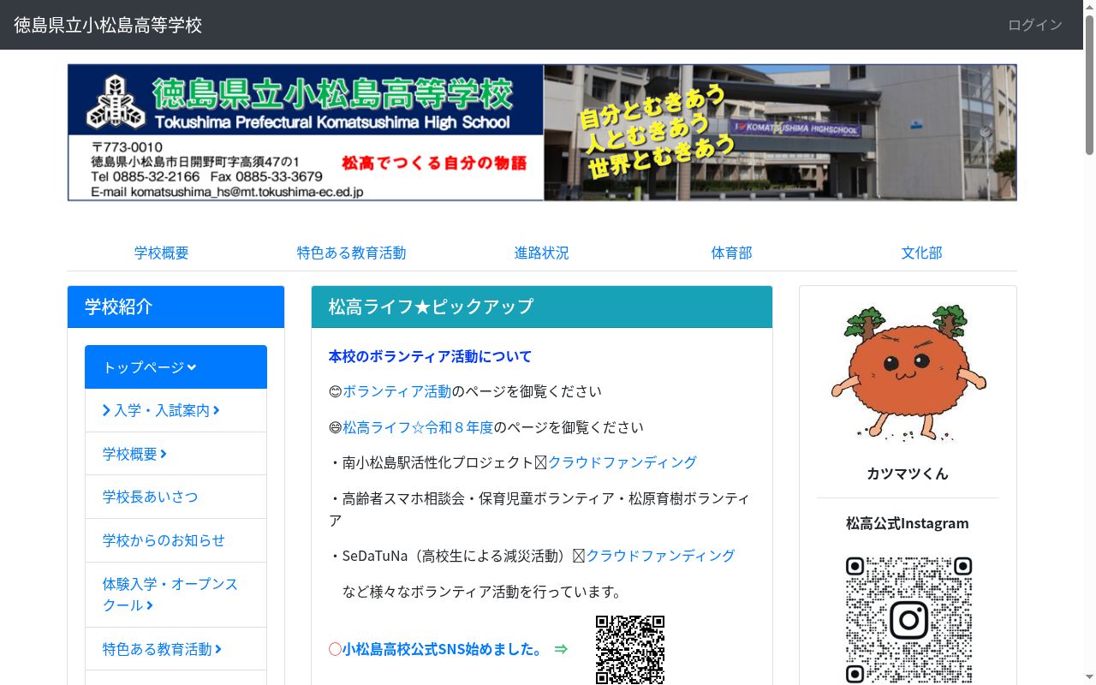Screen dimensions: 1096x685
Task: Click the school header banner image
Action: pos(542,133)
